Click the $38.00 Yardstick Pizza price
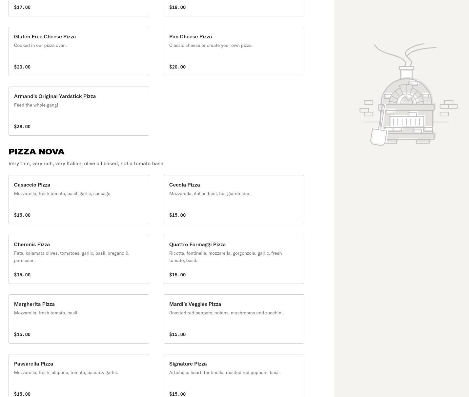Screen dimensions: 469x397 click(x=22, y=127)
